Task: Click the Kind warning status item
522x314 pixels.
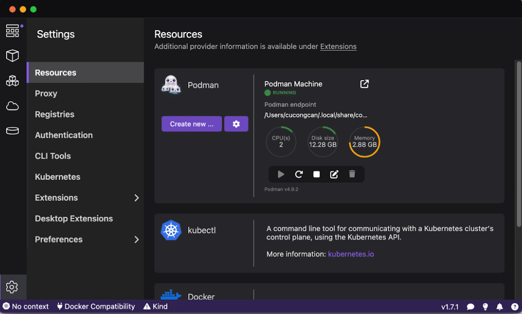Action: [x=155, y=307]
